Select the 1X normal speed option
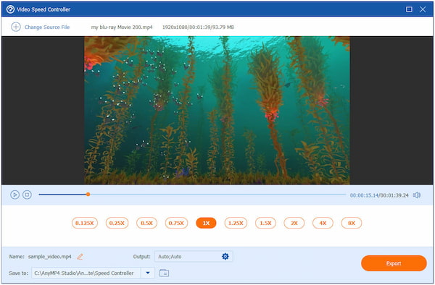Screen dimensions: 435x285 tap(206, 223)
